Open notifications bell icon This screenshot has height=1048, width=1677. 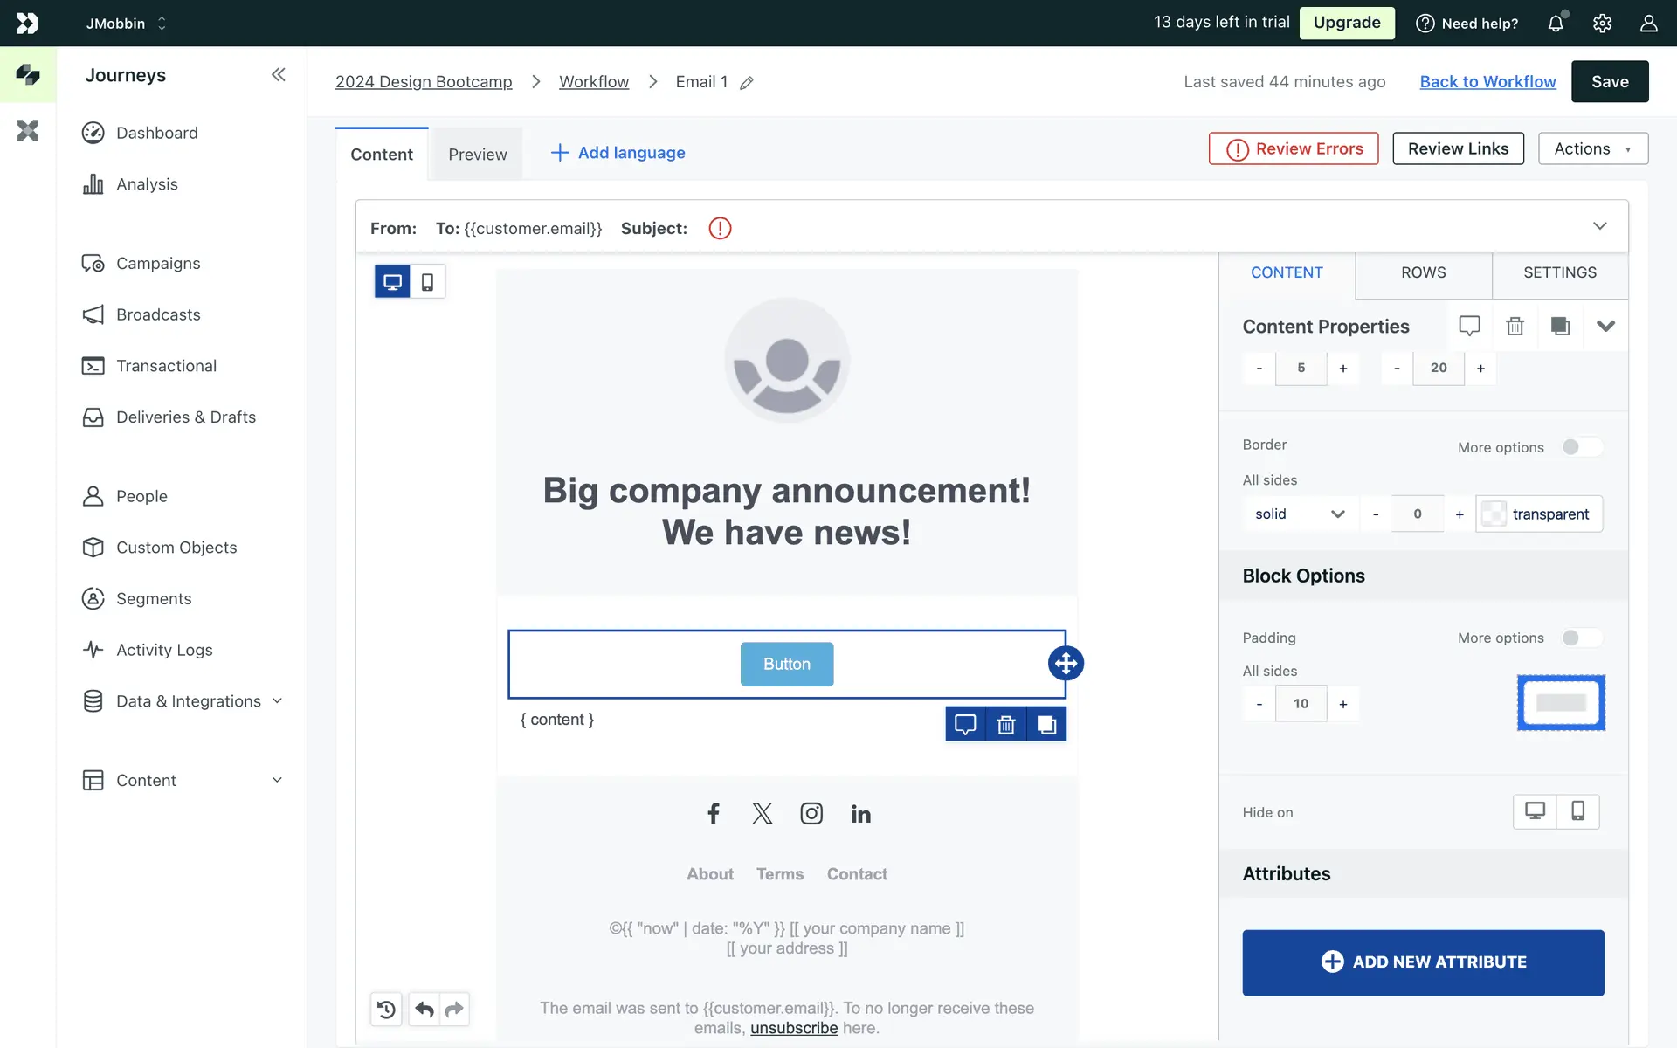click(1556, 24)
